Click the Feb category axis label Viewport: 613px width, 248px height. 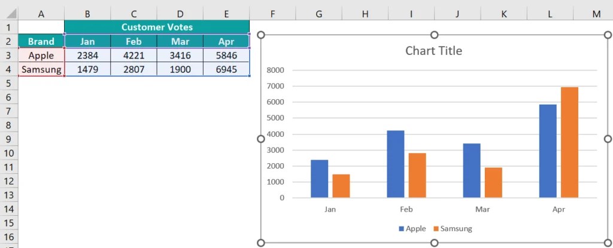pos(406,209)
